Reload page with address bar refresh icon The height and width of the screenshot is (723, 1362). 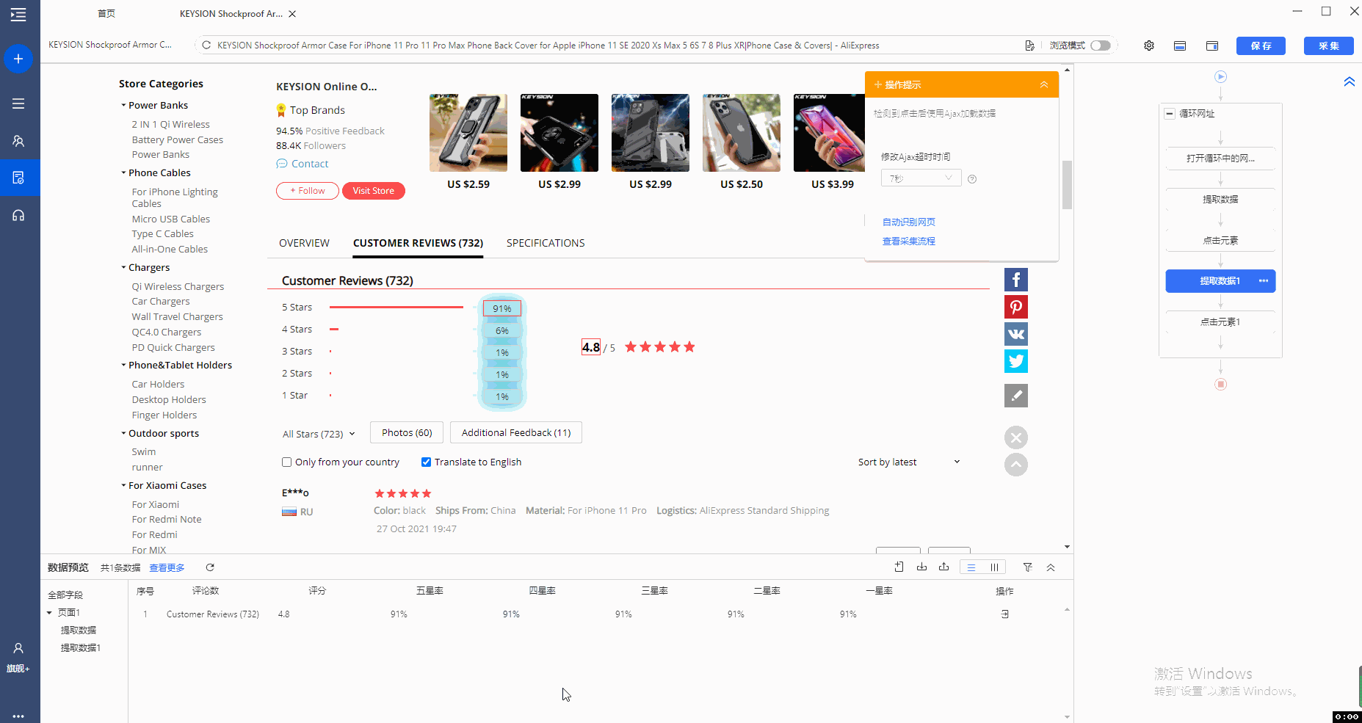pyautogui.click(x=206, y=46)
